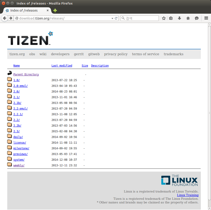Click the Parent Directory back-arrow icon
The width and height of the screenshot is (211, 210).
[10, 73]
